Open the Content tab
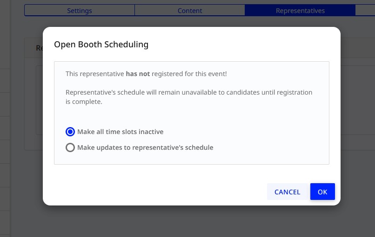Image resolution: width=375 pixels, height=237 pixels. tap(190, 11)
